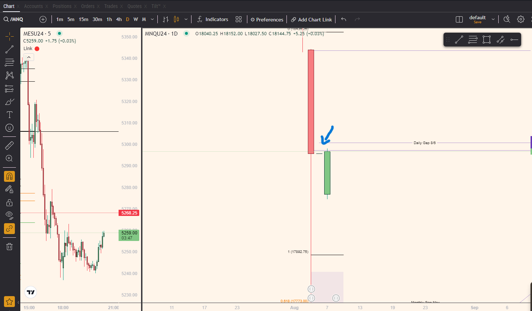Toggle lock all drawings padlock
The width and height of the screenshot is (532, 311).
[x=9, y=202]
